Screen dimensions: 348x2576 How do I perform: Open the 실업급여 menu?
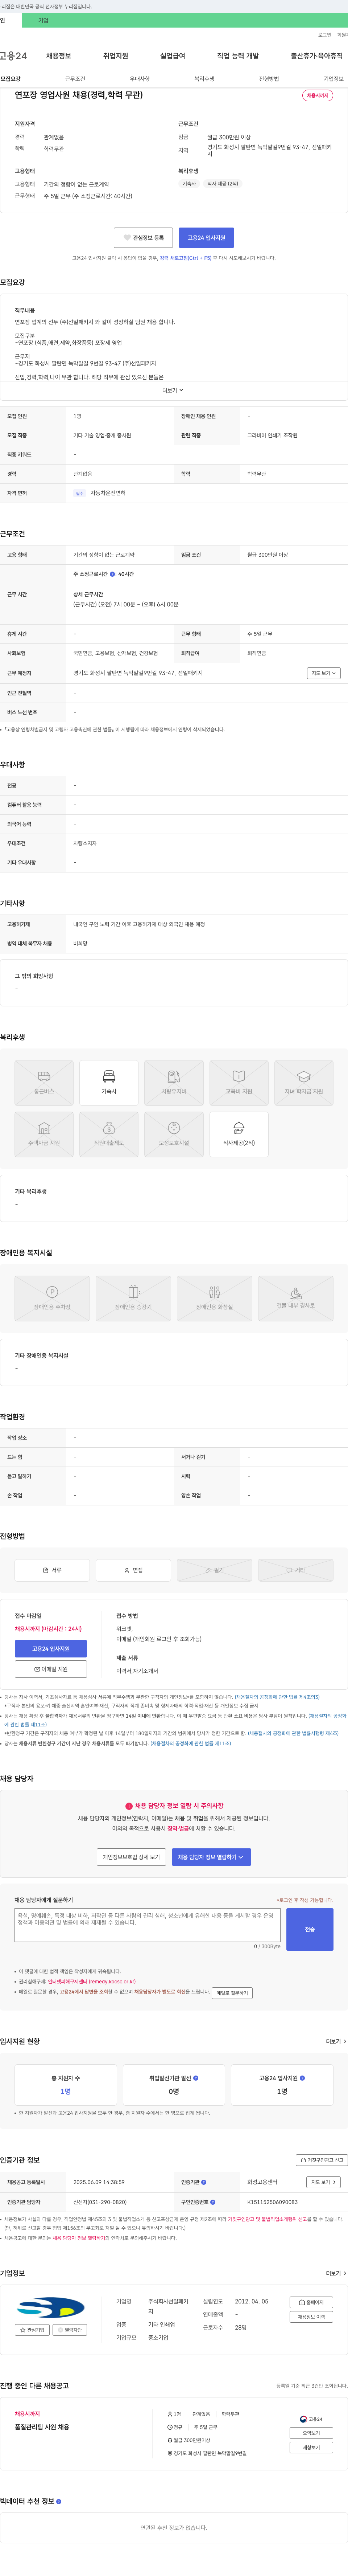tap(173, 56)
